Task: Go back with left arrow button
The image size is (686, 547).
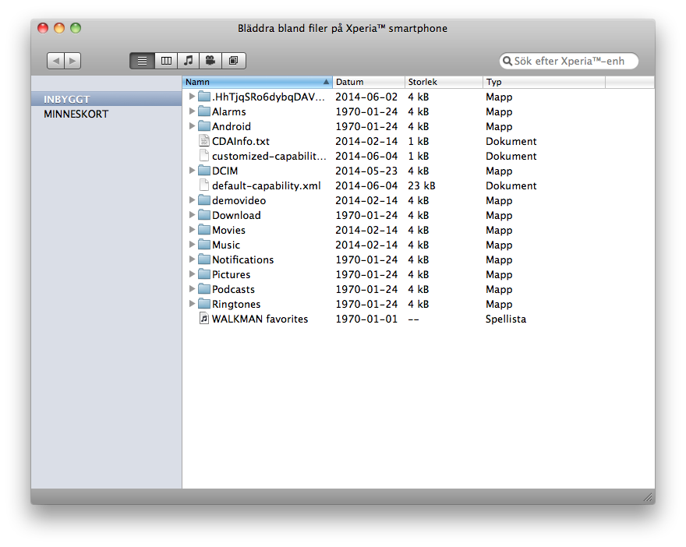Action: 55,61
